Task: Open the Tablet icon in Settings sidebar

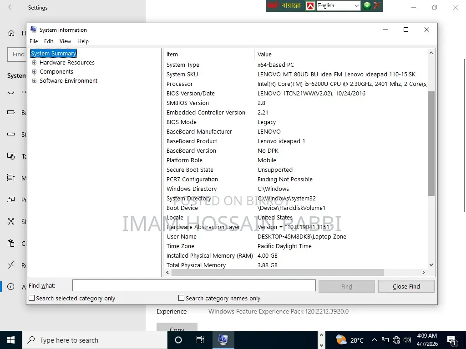Action: [11, 156]
